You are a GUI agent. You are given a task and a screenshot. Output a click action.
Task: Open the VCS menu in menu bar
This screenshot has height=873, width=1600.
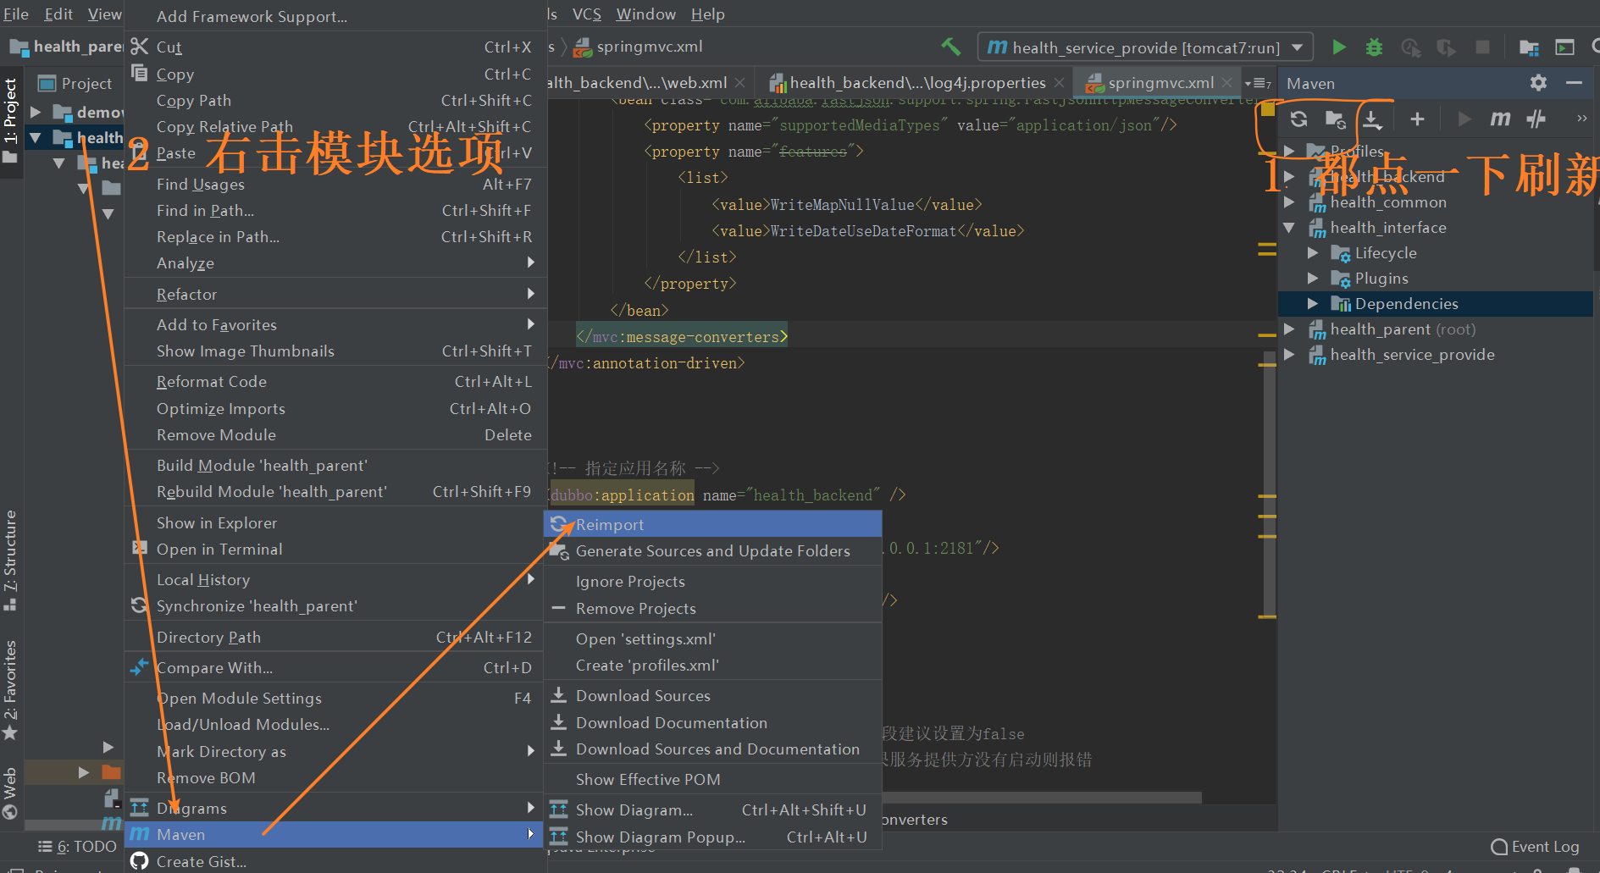[x=586, y=14]
